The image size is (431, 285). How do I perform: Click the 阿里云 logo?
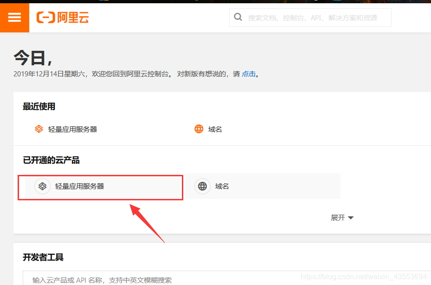tap(63, 17)
